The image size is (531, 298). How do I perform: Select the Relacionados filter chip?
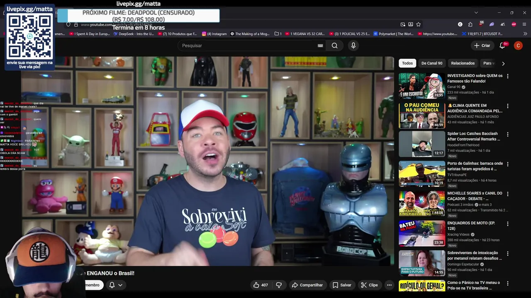(x=463, y=63)
